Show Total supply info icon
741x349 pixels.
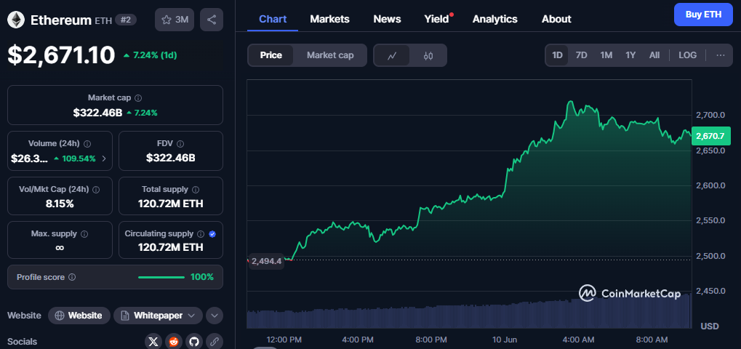click(x=196, y=189)
